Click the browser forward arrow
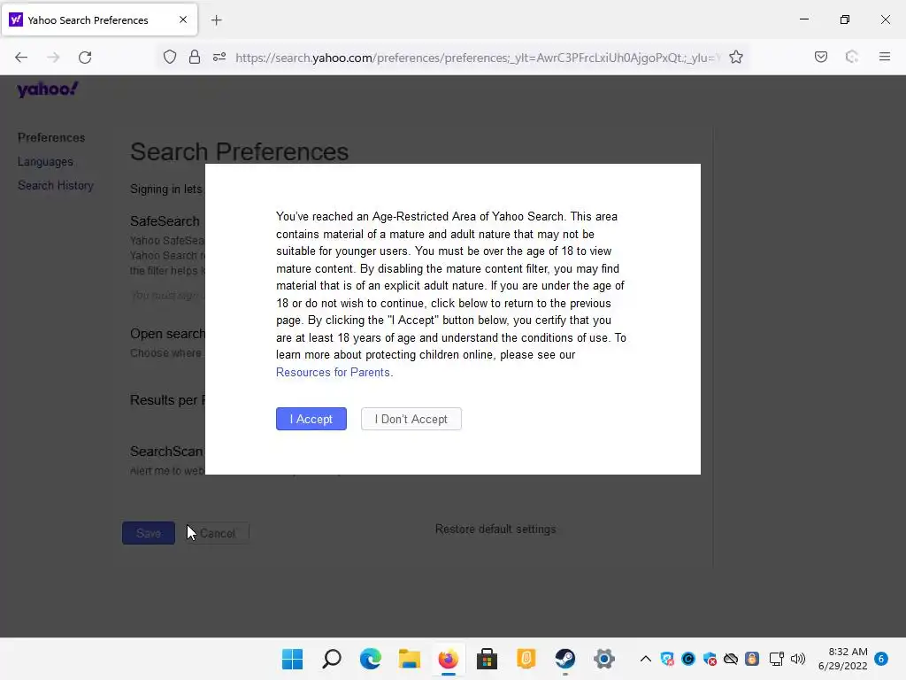This screenshot has width=906, height=680. pos(53,58)
